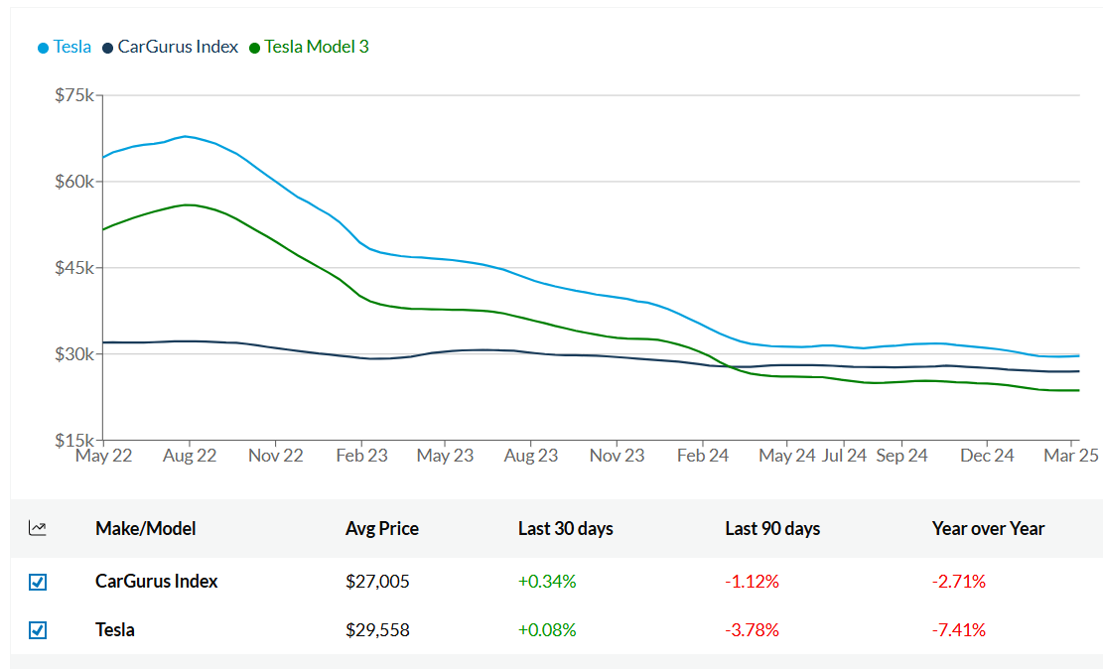Open the Tesla row link
Viewport: 1103px width, 669px height.
(115, 630)
